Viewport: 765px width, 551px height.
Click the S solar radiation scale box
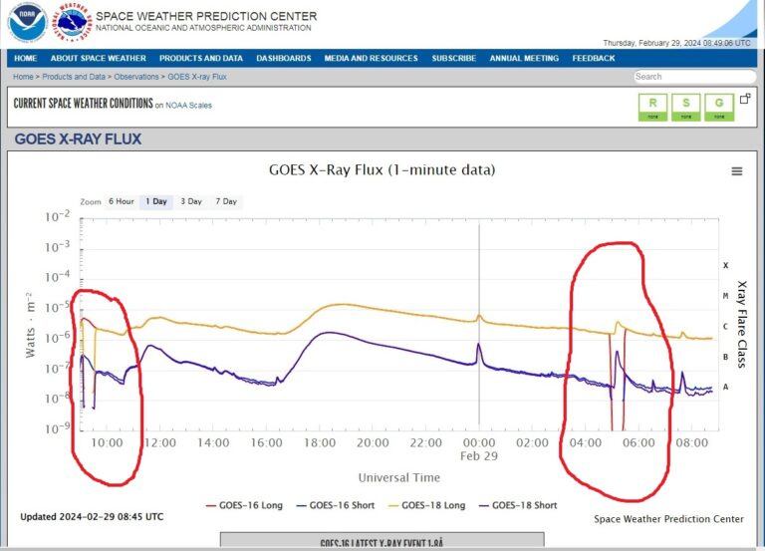point(686,107)
